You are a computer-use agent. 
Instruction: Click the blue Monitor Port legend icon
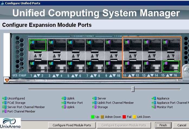[x=64, y=103]
